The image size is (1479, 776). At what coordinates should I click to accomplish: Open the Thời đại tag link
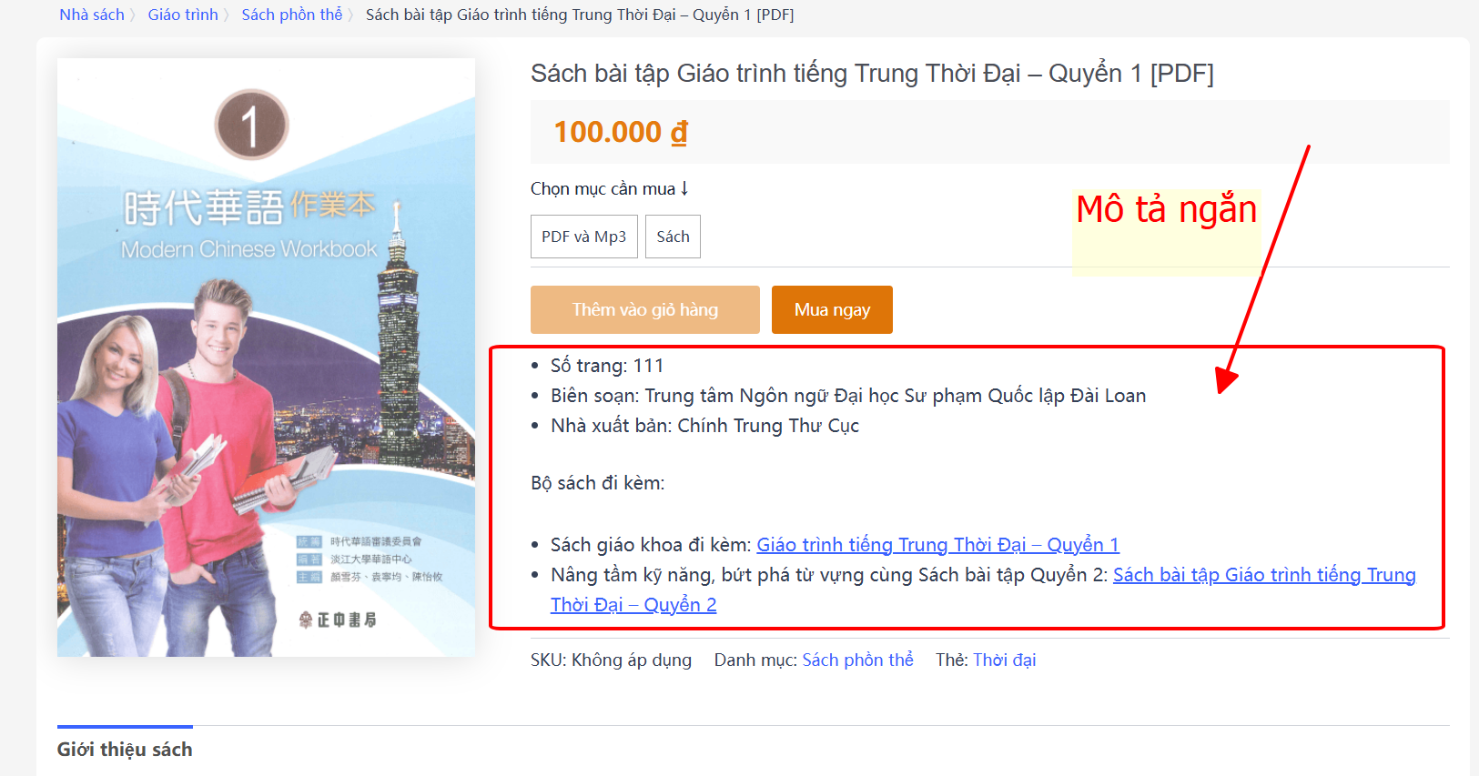(x=1005, y=660)
